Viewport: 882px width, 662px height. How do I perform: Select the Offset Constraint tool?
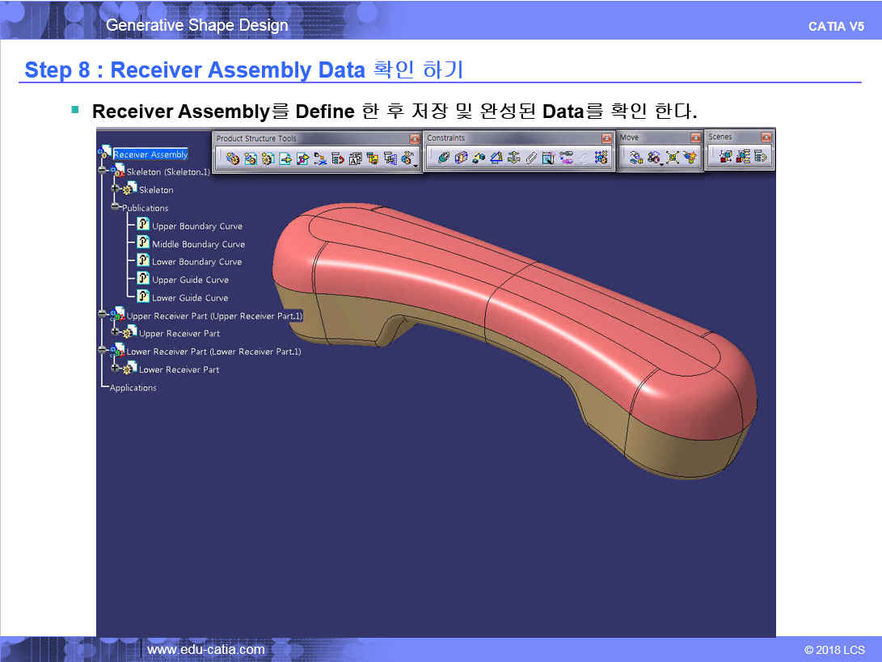coord(479,158)
